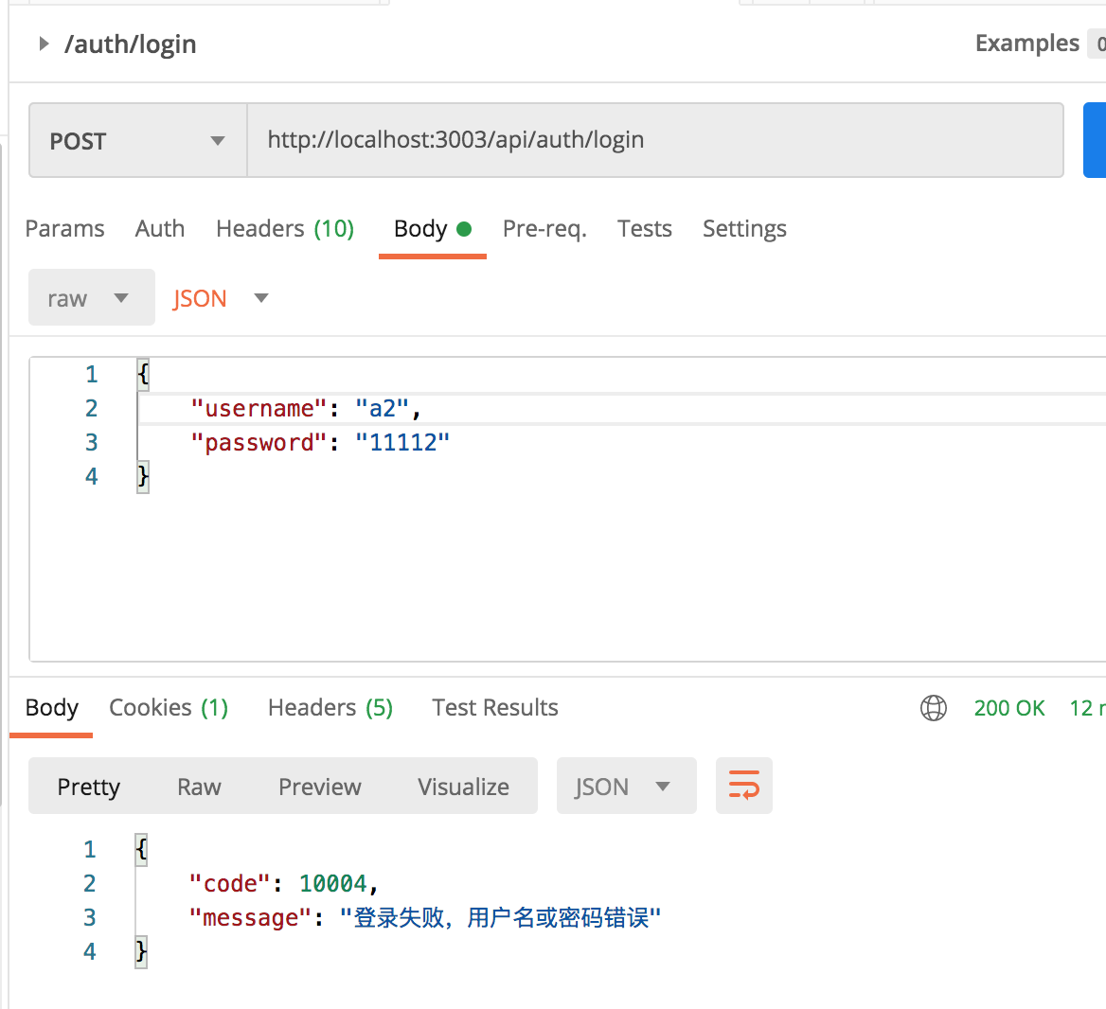Click the globe network icon

coord(934,708)
